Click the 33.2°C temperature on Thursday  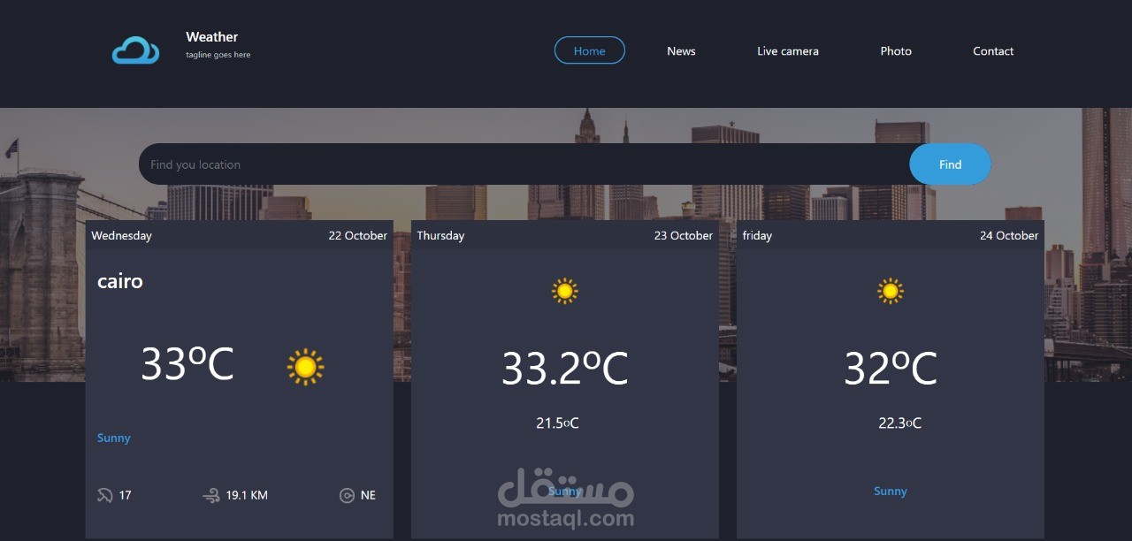(x=563, y=367)
